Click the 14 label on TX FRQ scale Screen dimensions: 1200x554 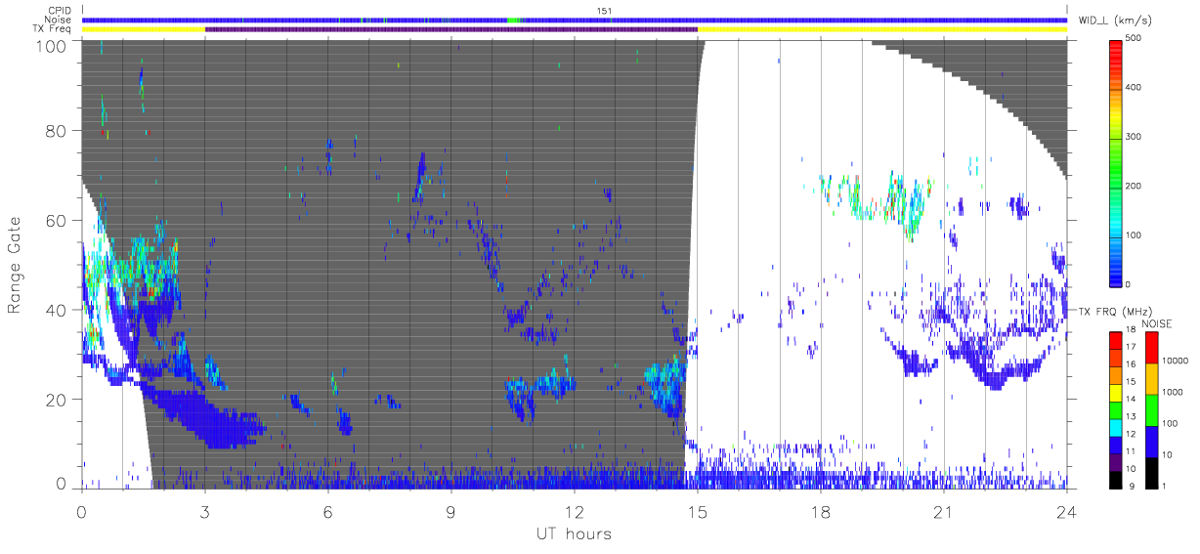(1131, 399)
